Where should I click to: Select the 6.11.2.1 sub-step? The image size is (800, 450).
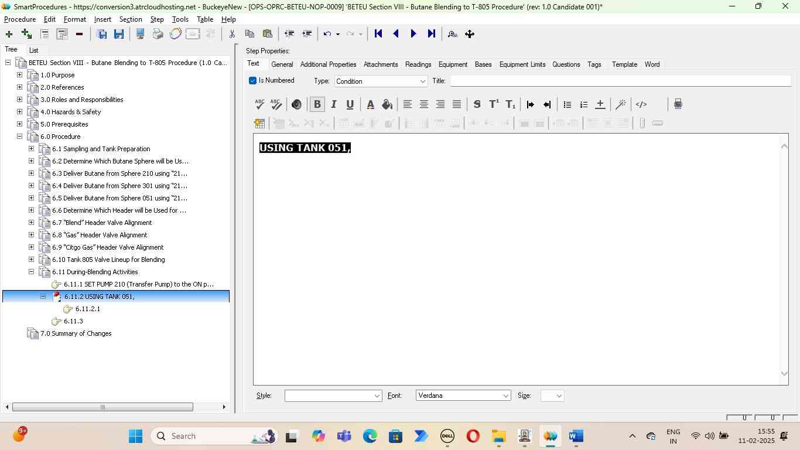(88, 309)
